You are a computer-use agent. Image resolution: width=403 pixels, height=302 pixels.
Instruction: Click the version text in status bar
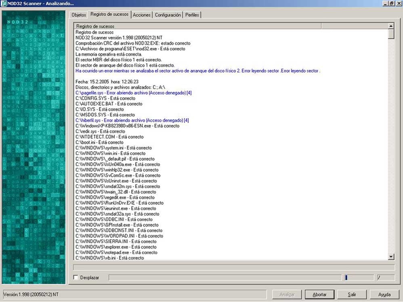point(31,294)
